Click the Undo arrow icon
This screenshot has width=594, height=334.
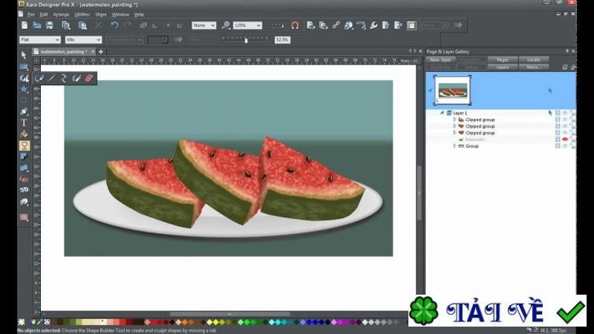coord(114,25)
